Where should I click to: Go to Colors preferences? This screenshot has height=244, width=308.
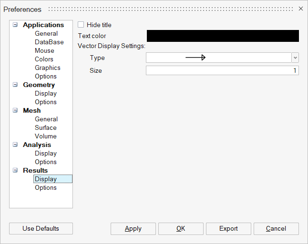click(x=44, y=59)
